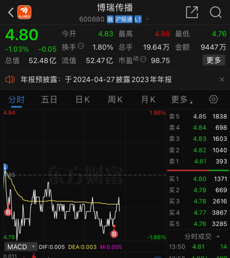
Task: Tap the 13:50 trade row at 4.81
Action: tap(198, 247)
